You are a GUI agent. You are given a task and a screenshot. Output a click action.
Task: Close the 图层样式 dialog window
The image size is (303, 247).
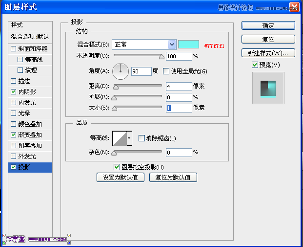pos(294,7)
